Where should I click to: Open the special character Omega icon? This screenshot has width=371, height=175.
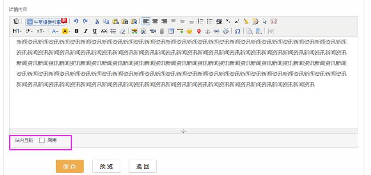point(238,31)
